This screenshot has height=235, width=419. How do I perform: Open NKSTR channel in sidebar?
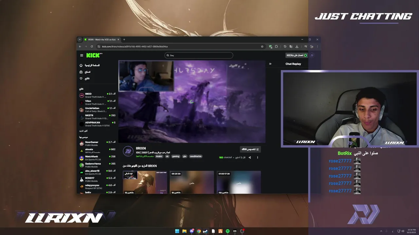point(97,117)
